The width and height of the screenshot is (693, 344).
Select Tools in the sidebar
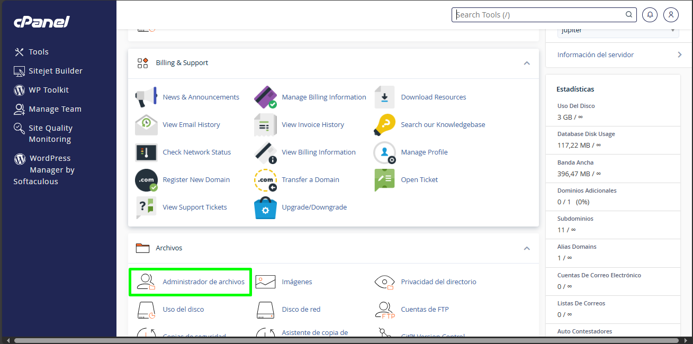[38, 51]
